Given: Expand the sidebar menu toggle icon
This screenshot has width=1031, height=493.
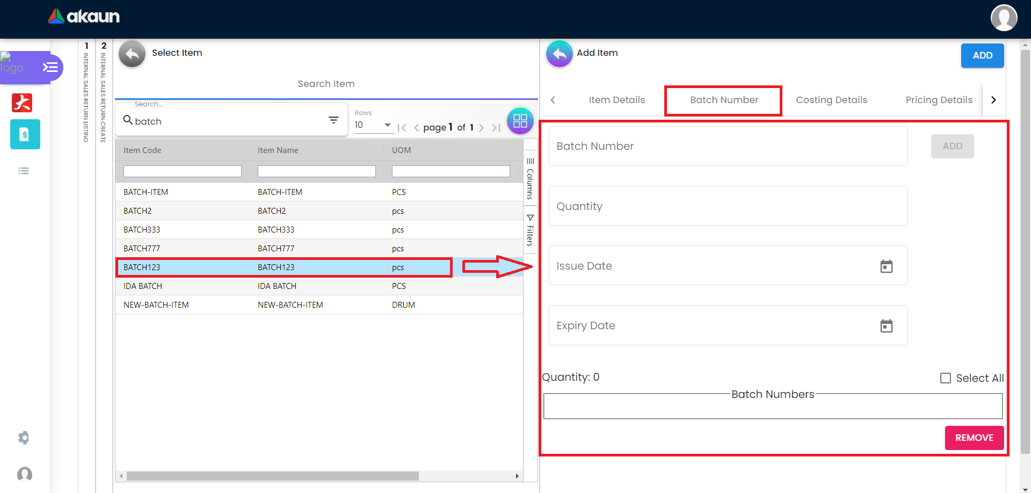Looking at the screenshot, I should pos(50,67).
